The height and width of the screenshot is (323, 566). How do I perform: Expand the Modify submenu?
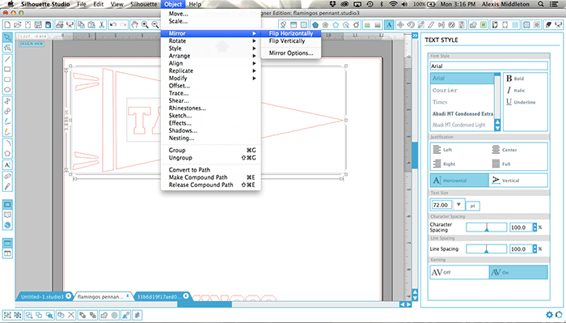pyautogui.click(x=211, y=78)
